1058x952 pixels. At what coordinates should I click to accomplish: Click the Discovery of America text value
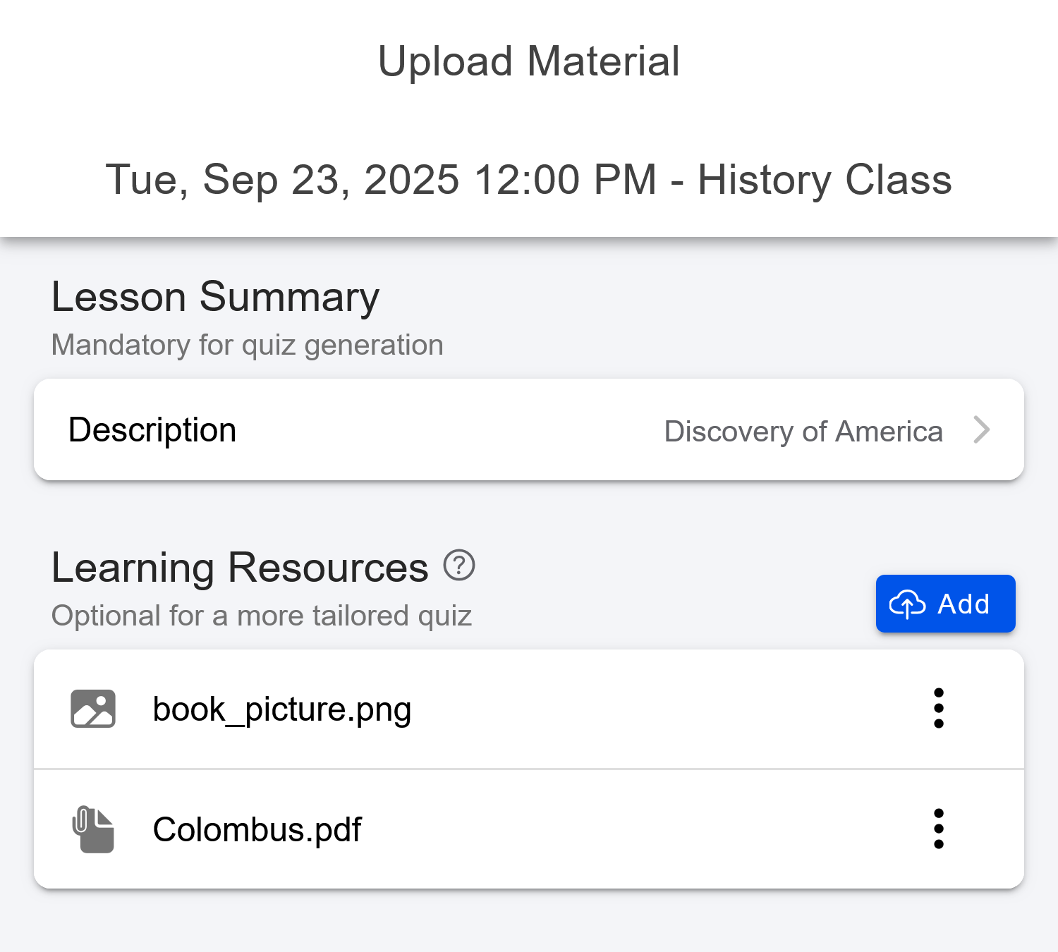pyautogui.click(x=803, y=431)
